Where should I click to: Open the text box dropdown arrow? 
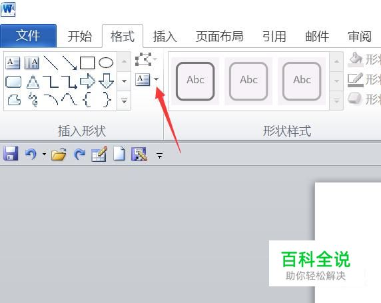[157, 79]
